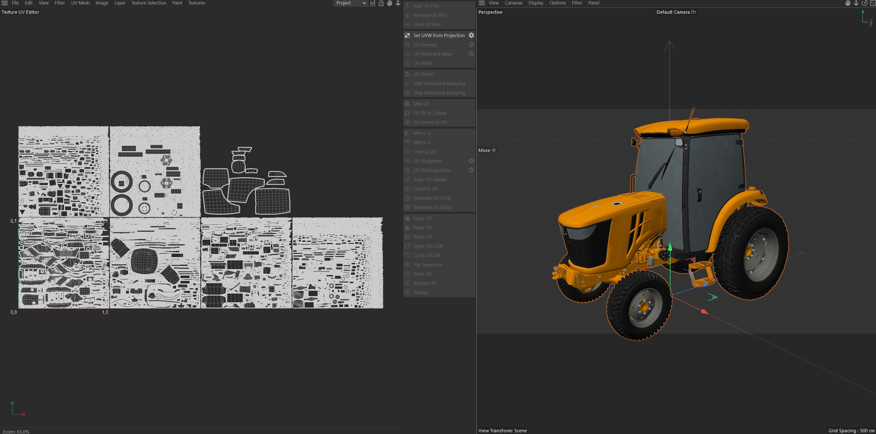Open the Project dropdown

[351, 3]
